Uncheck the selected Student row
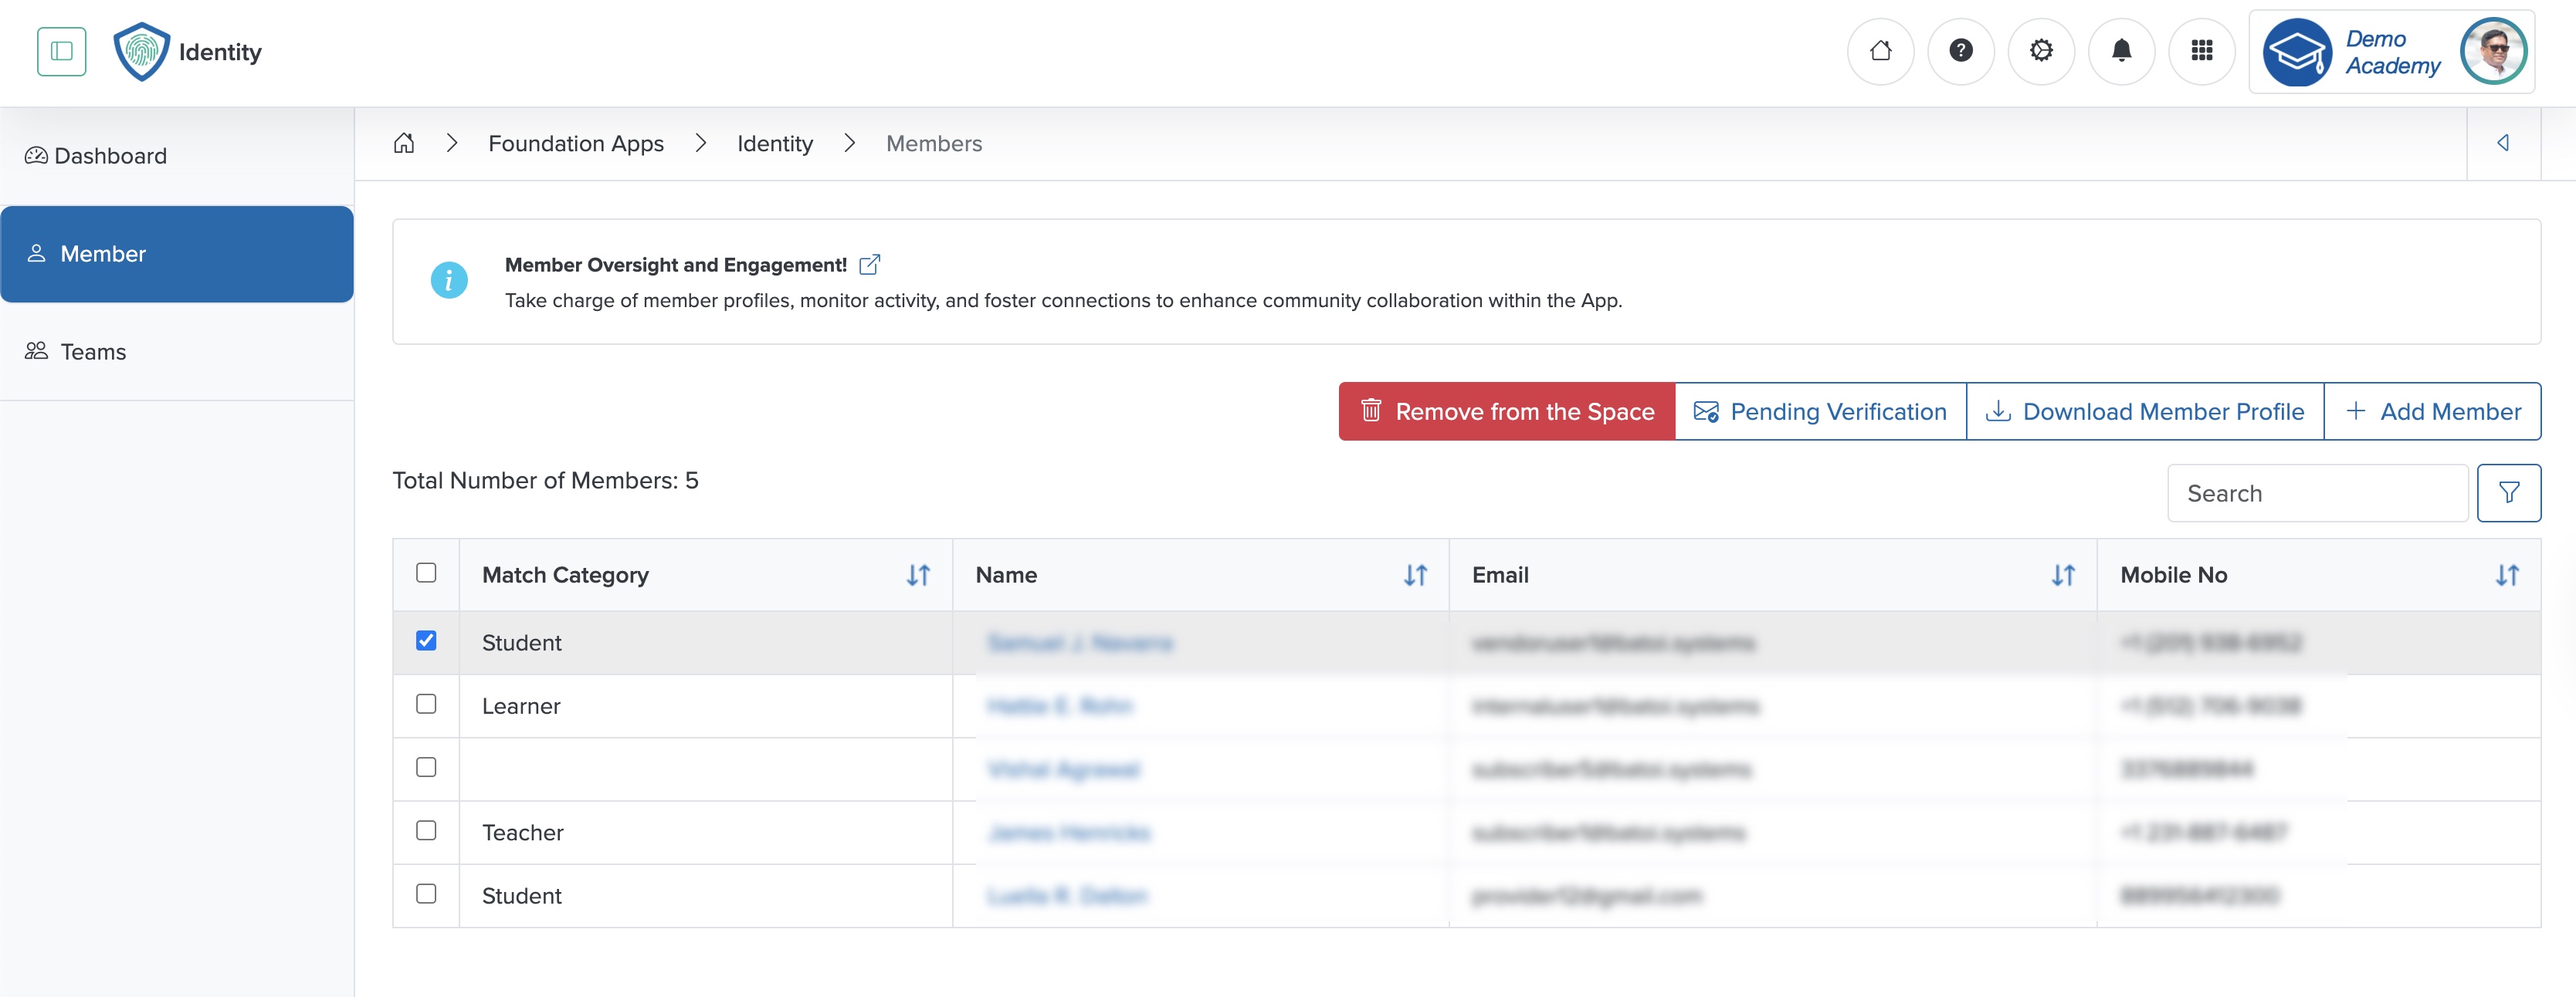This screenshot has height=997, width=2576. (x=427, y=641)
